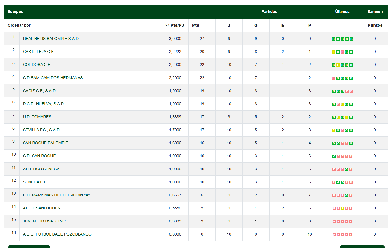Viewport: 388px width, 248px height.
Task: Click the red P result badge for SEVILLA F.C.
Action: point(342,130)
